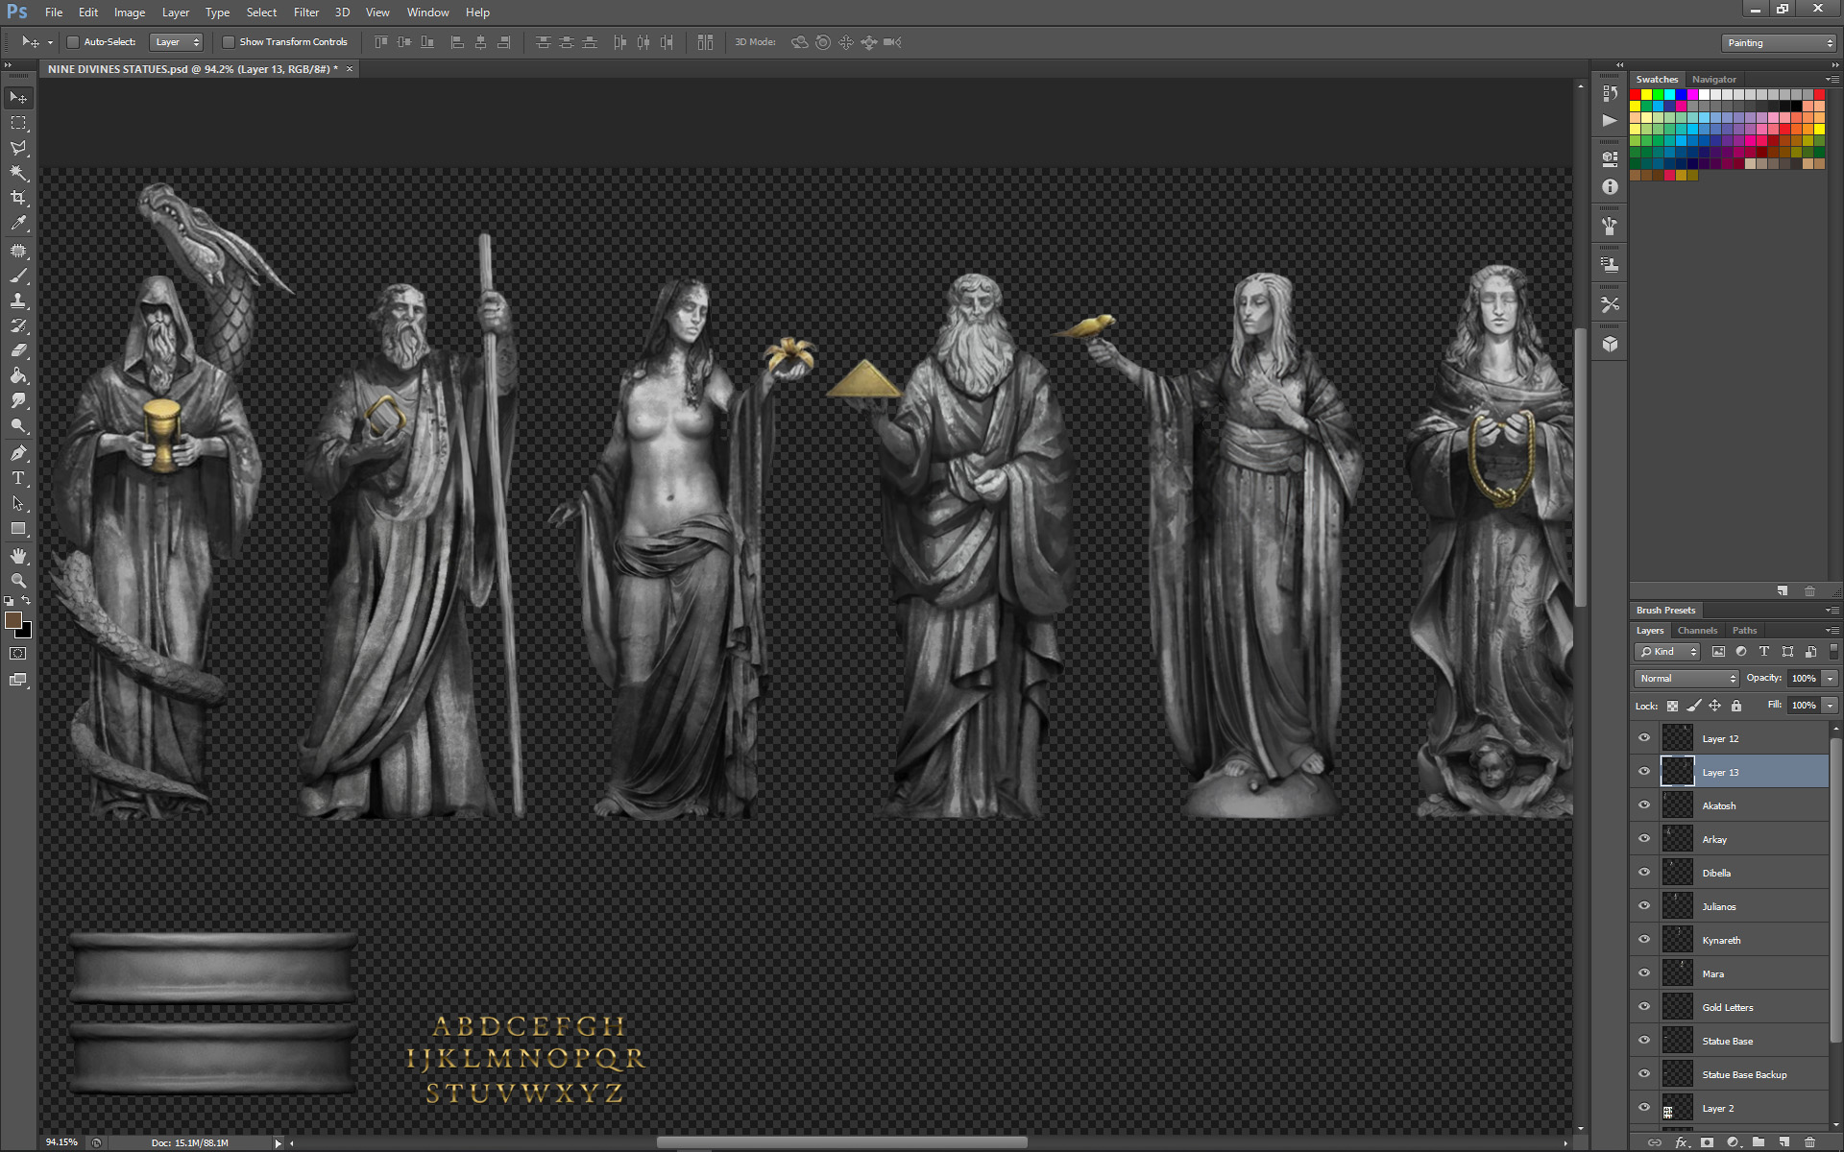The height and width of the screenshot is (1152, 1844).
Task: Click the Layer 13 thumbnail
Action: click(1678, 772)
